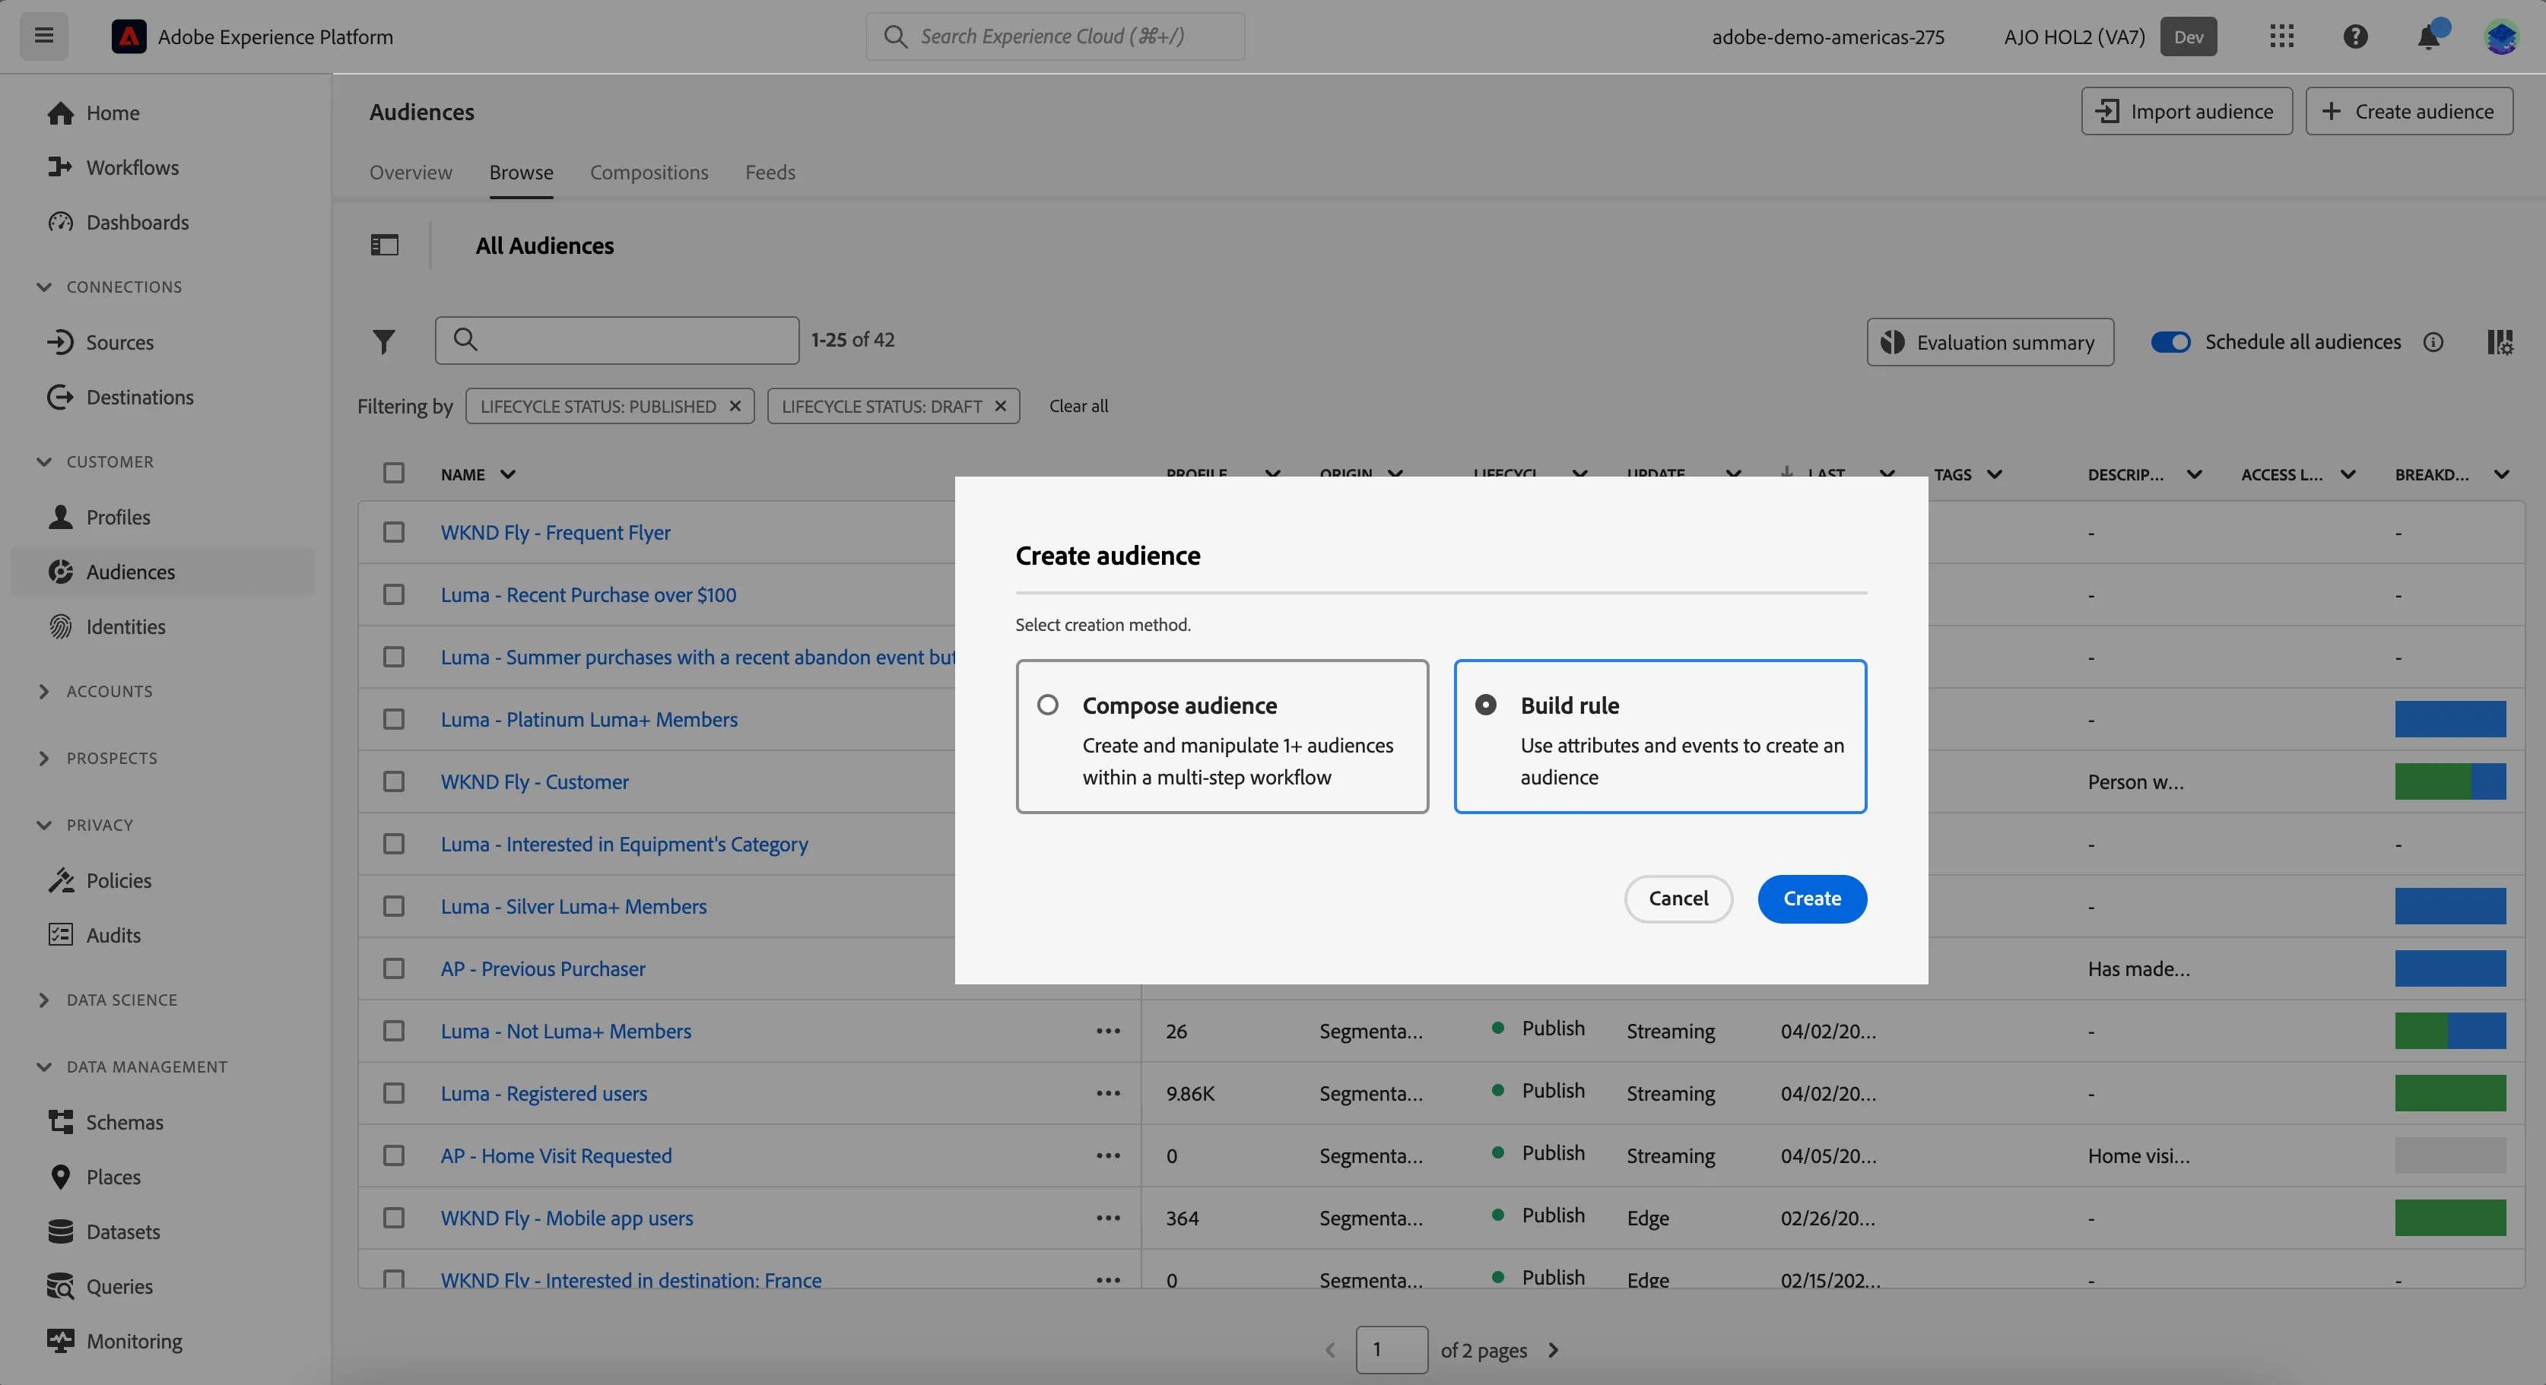Click the page number input box
This screenshot has width=2546, height=1385.
1392,1349
